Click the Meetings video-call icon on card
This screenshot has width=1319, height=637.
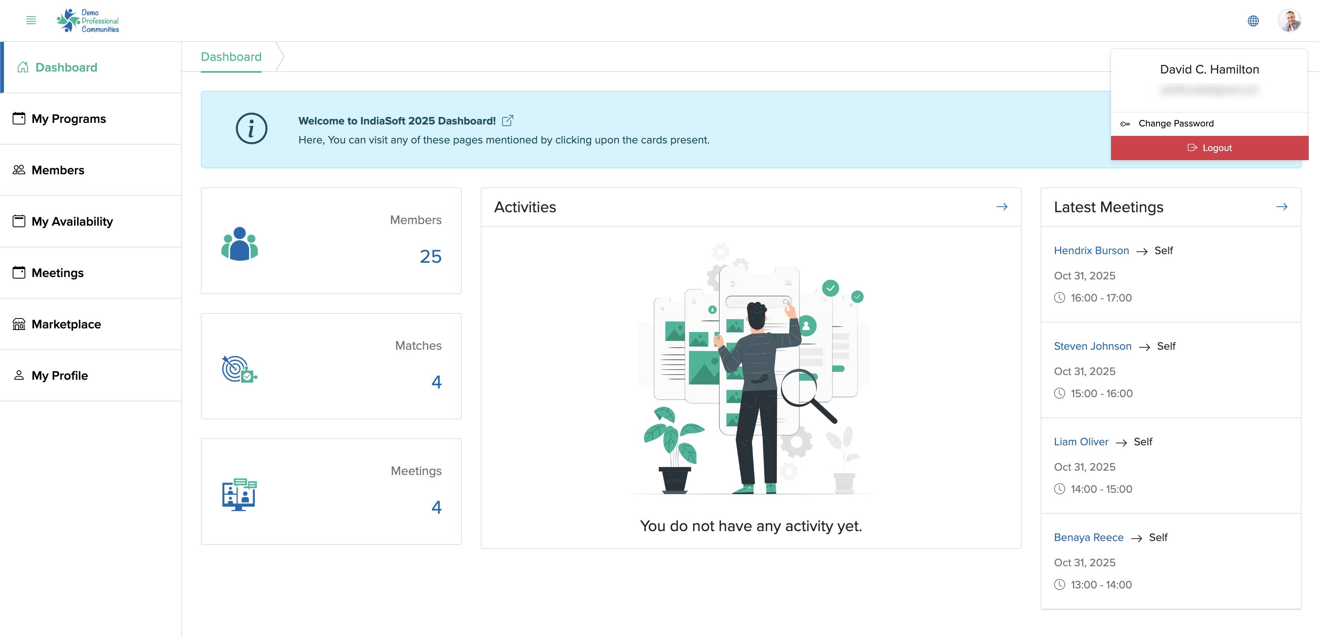click(239, 494)
